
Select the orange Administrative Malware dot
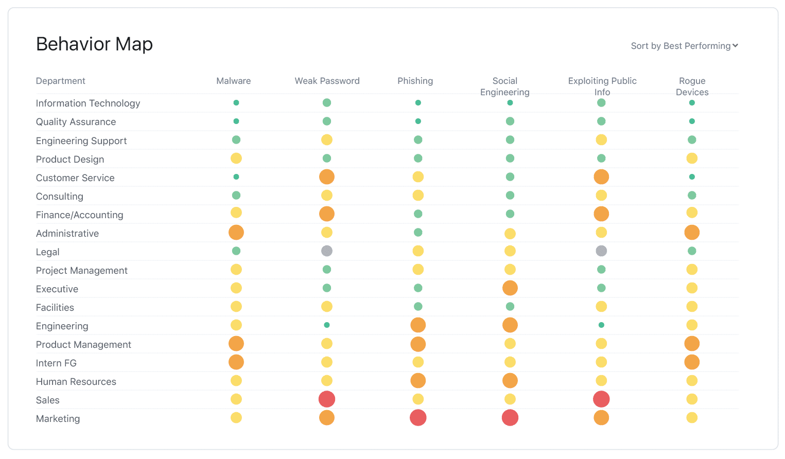tap(236, 233)
